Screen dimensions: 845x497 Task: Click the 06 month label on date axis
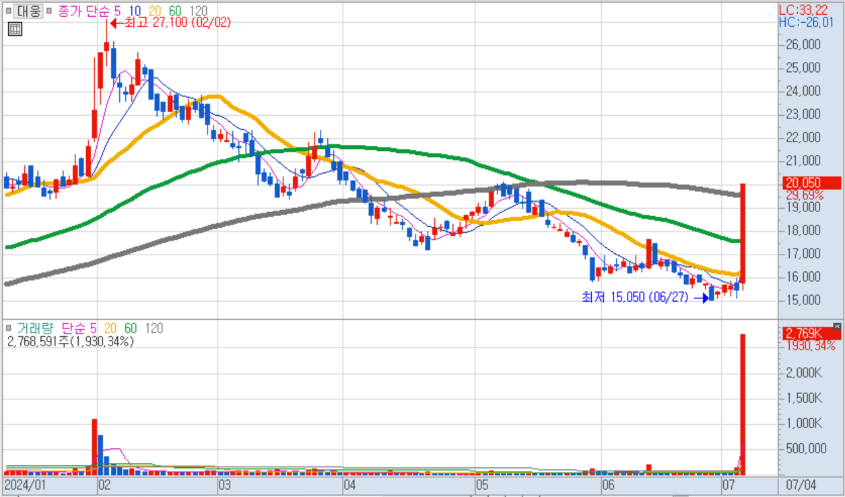click(x=607, y=486)
